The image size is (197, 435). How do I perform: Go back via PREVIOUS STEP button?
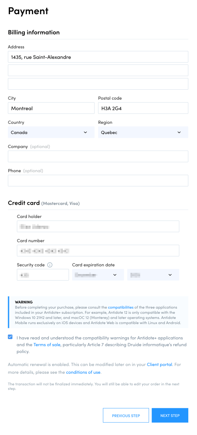[126, 415]
